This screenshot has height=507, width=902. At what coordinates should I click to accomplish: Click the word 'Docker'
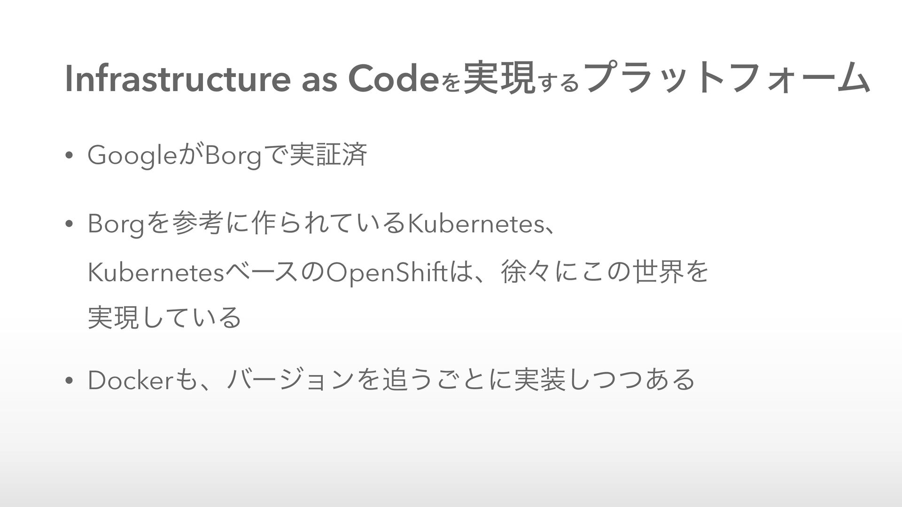pos(131,379)
